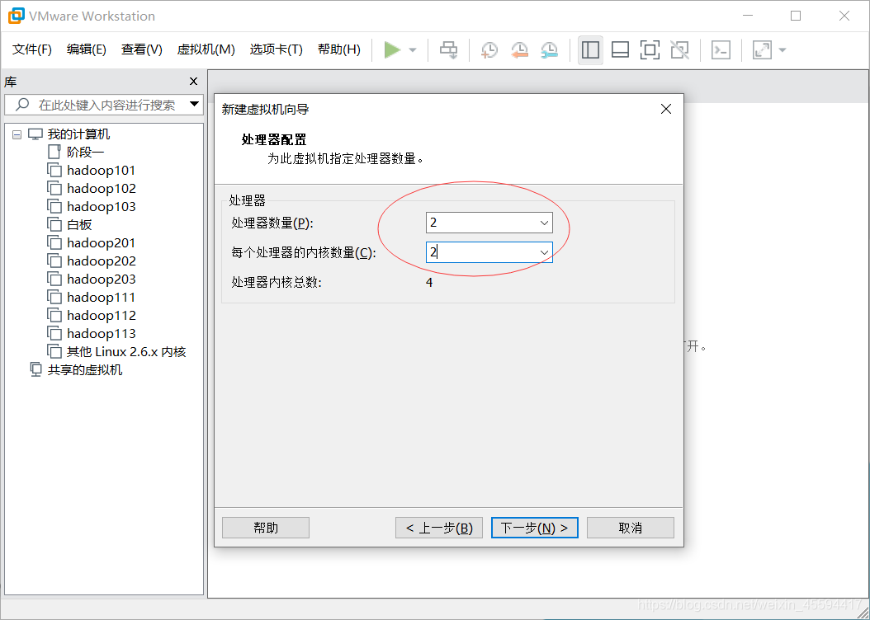Viewport: 870px width, 620px height.
Task: Select the hadoop111 virtual machine
Action: point(101,298)
